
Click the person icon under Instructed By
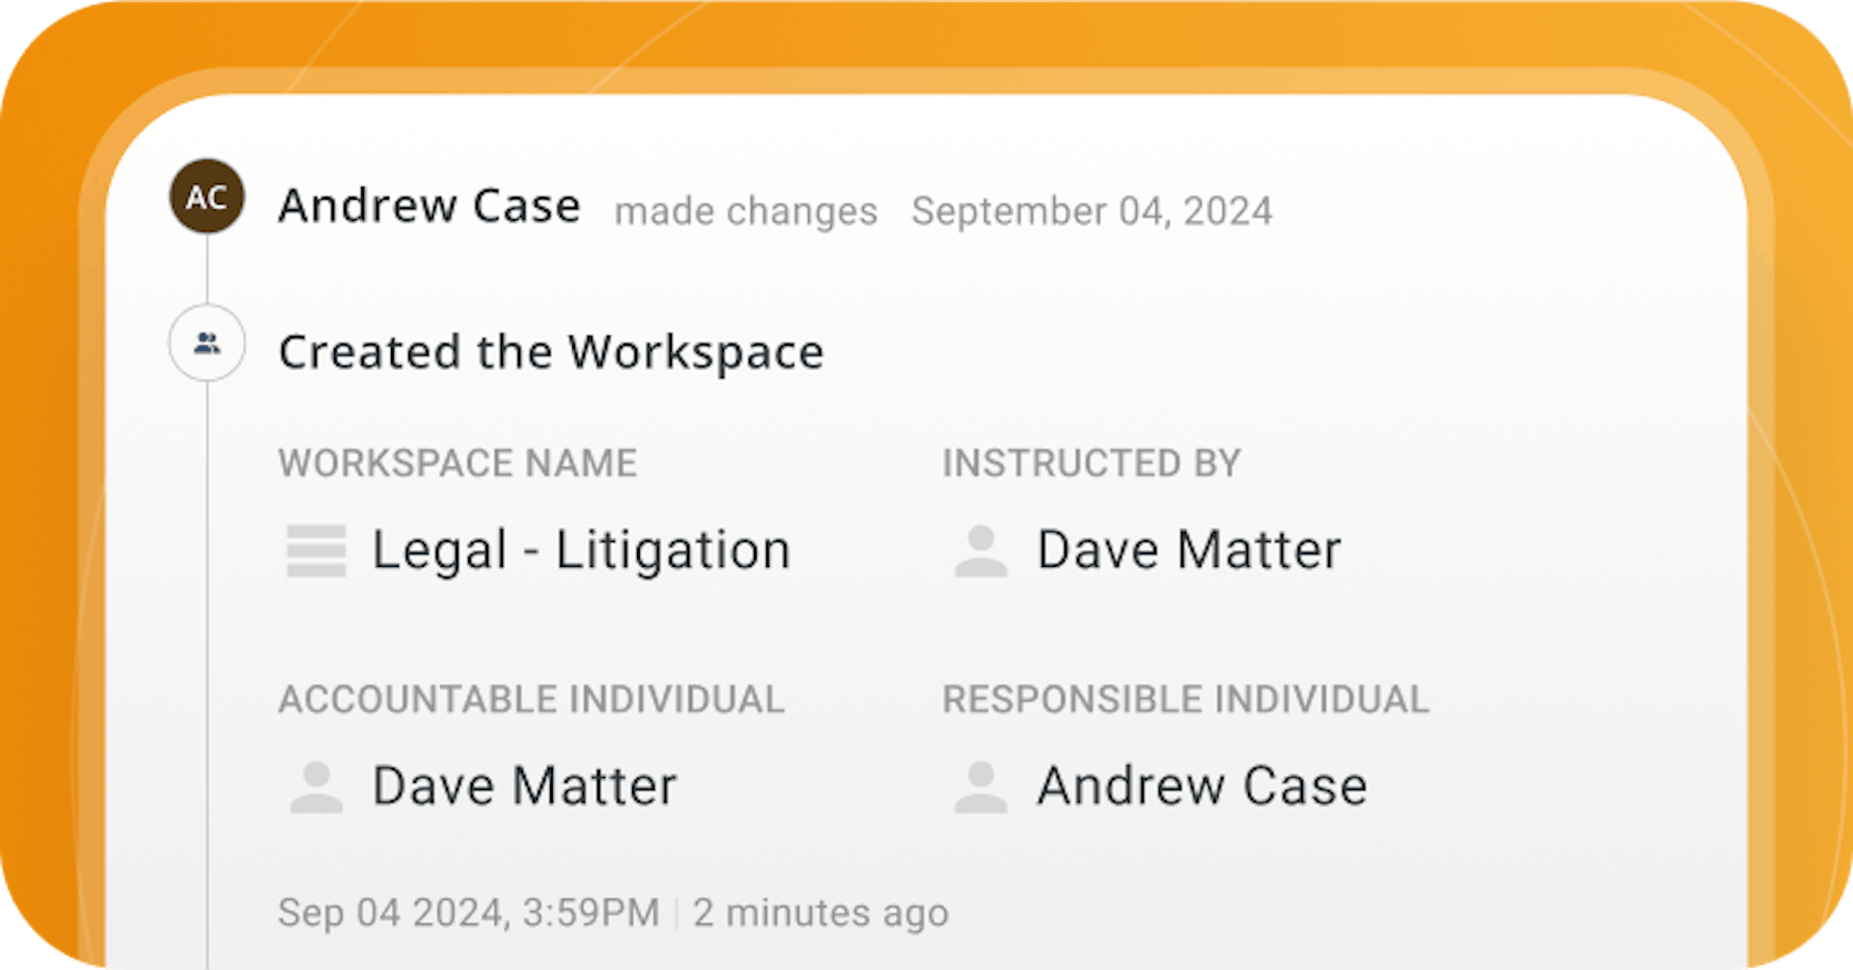(981, 551)
